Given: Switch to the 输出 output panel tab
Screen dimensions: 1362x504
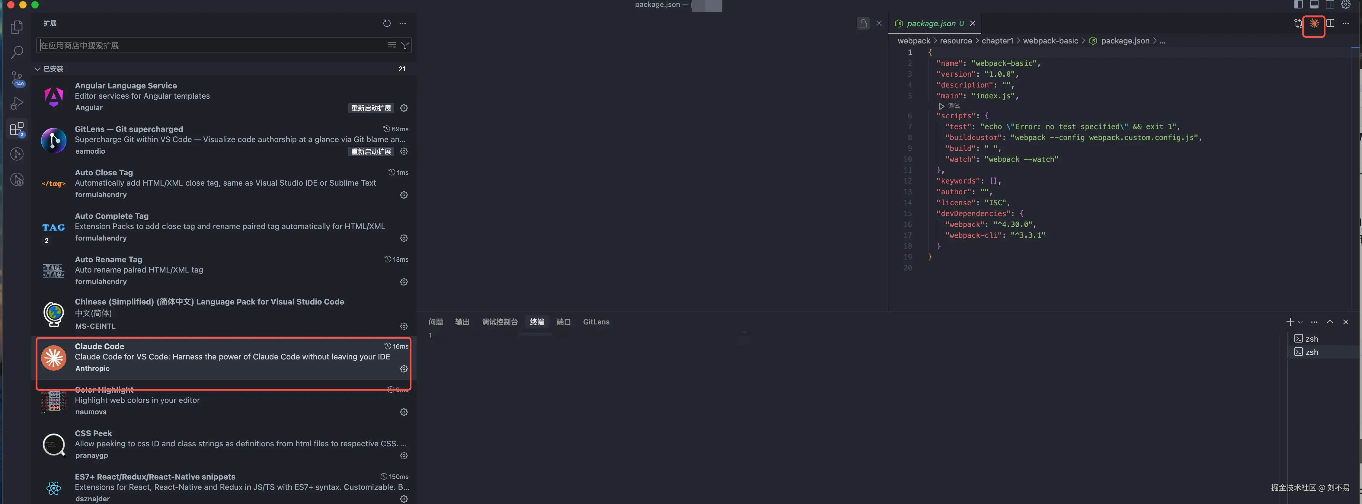Looking at the screenshot, I should [x=462, y=322].
